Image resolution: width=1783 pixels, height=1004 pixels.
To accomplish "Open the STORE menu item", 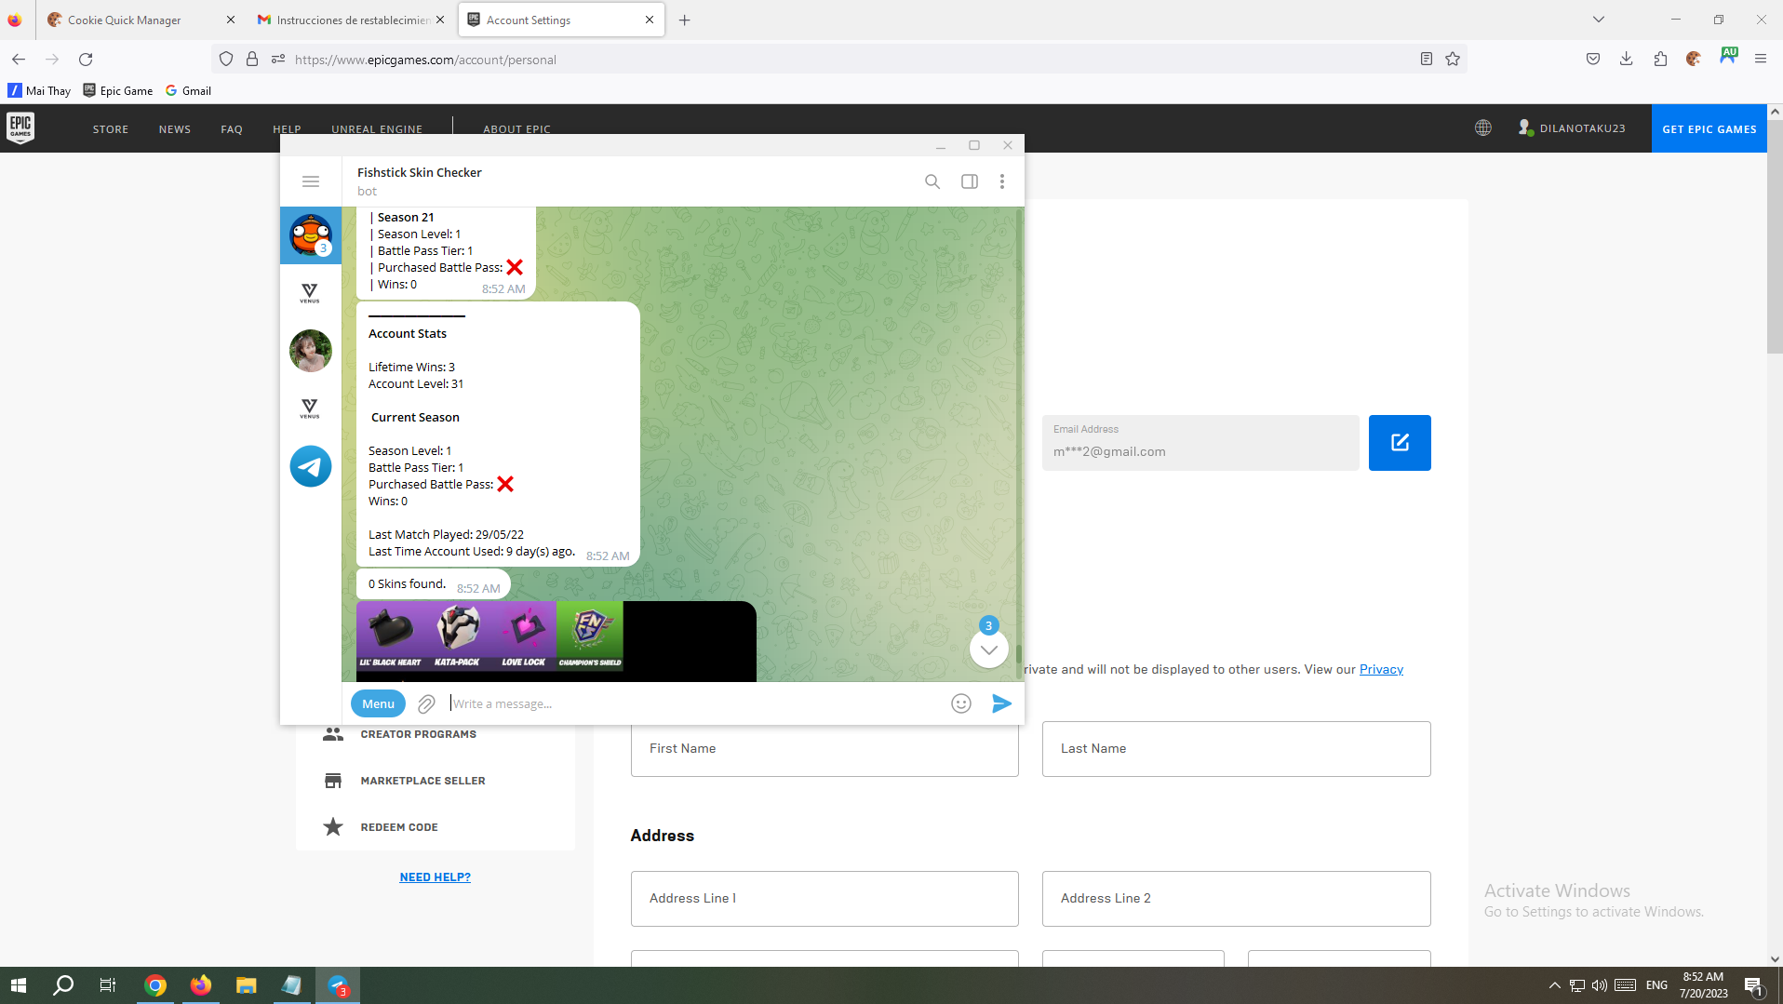I will click(x=111, y=129).
